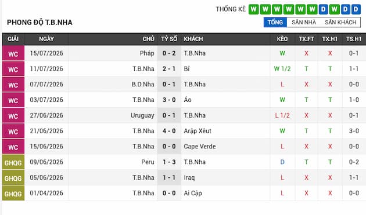The width and height of the screenshot is (366, 215).
Task: Open the Iraq team link
Action: [189, 177]
